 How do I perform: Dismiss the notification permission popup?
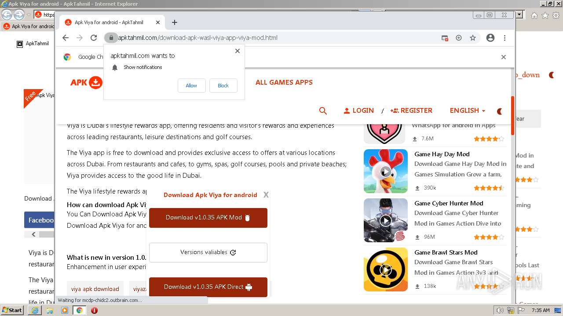238,51
